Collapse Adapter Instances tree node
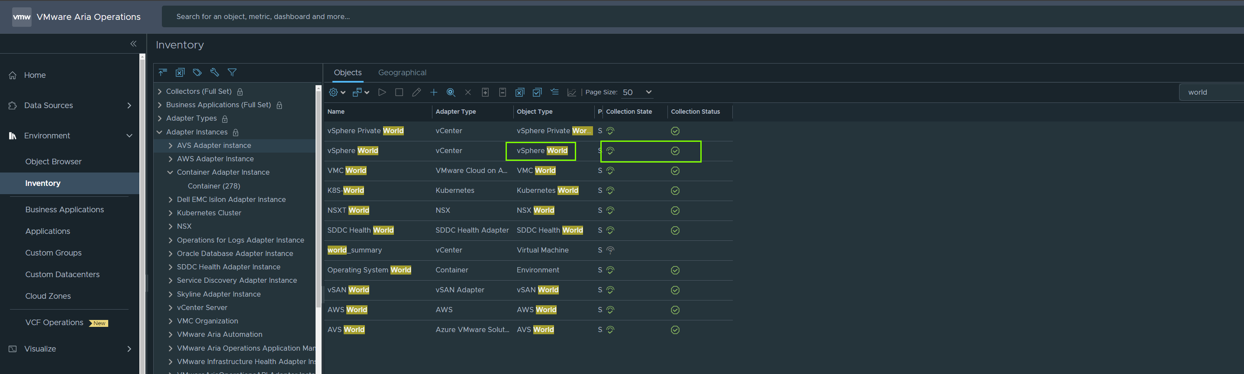 (160, 132)
